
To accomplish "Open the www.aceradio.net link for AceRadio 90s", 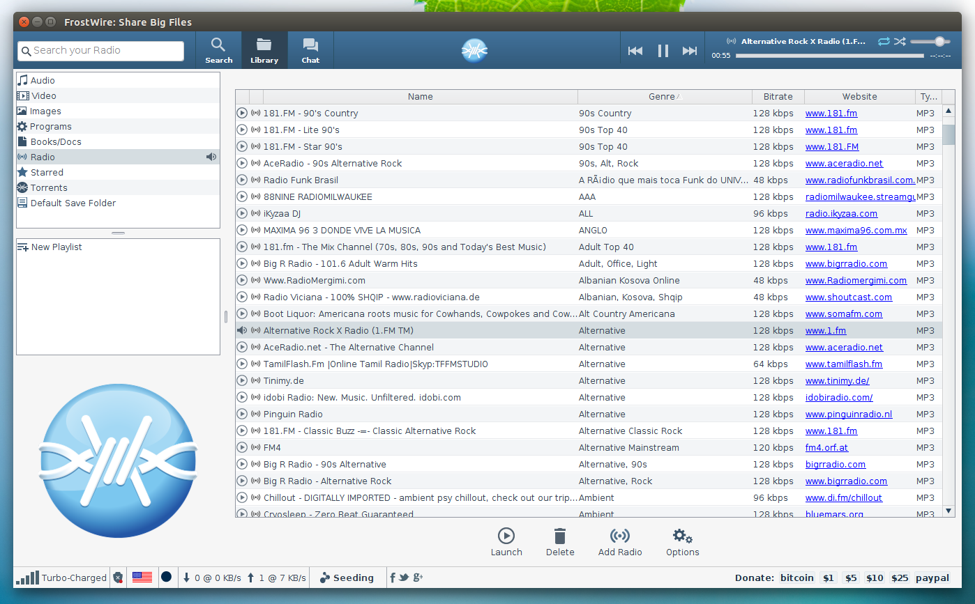I will [x=844, y=164].
